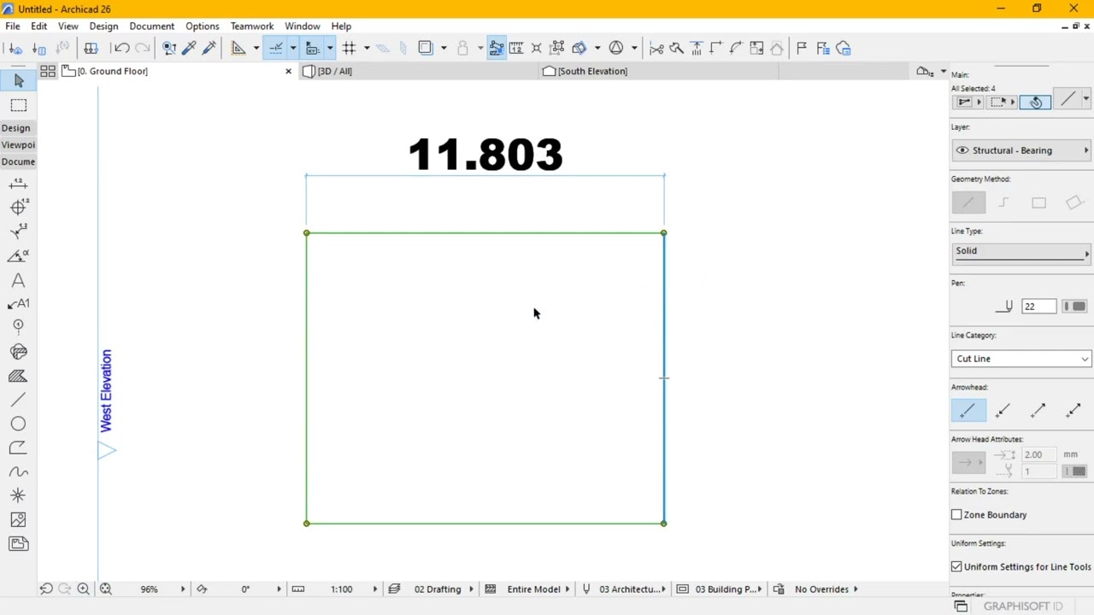Select the Line tool in toolbox
Screen dimensions: 1094x615
point(18,400)
